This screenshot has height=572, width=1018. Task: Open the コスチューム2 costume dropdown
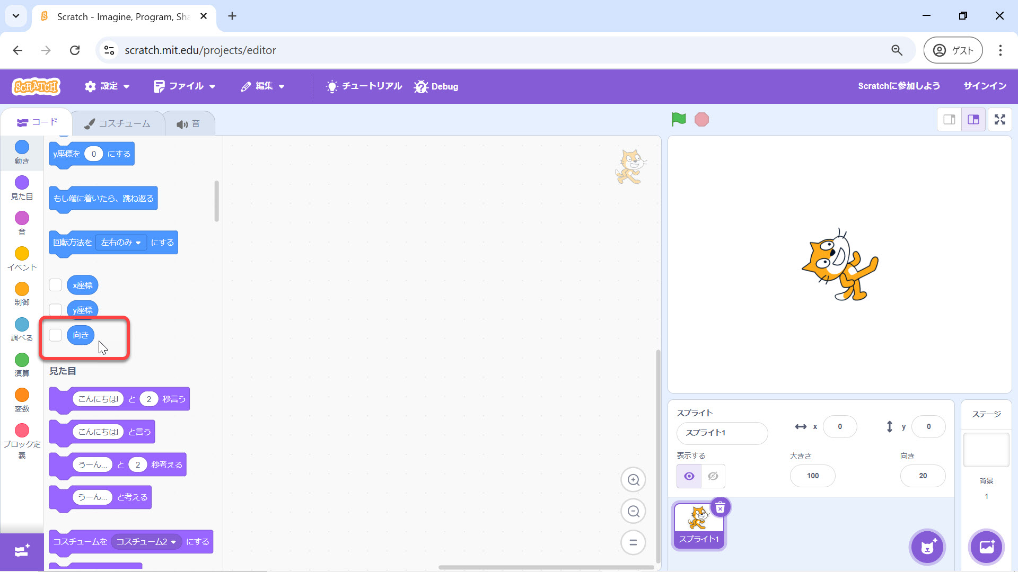(x=146, y=542)
